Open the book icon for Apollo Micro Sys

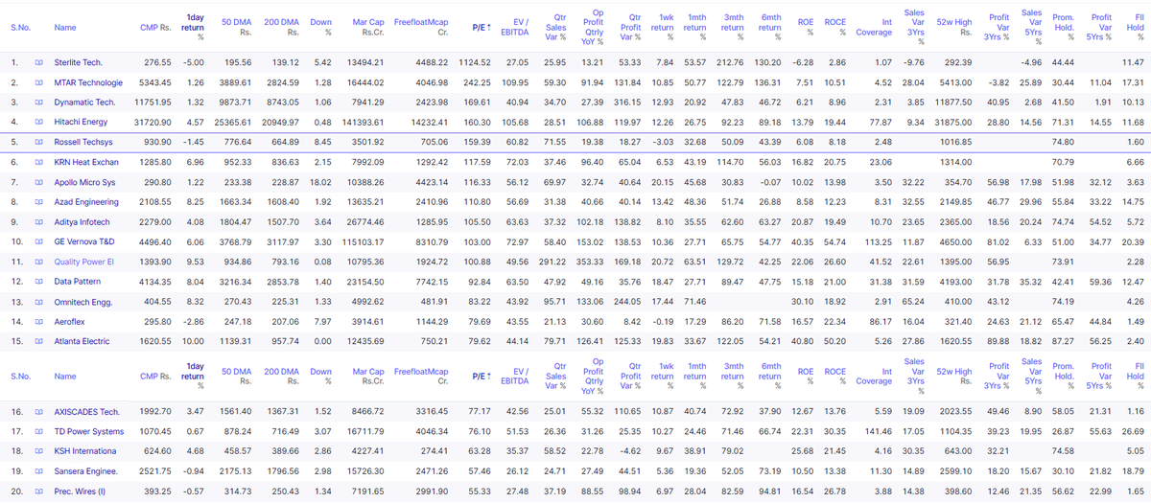point(39,181)
